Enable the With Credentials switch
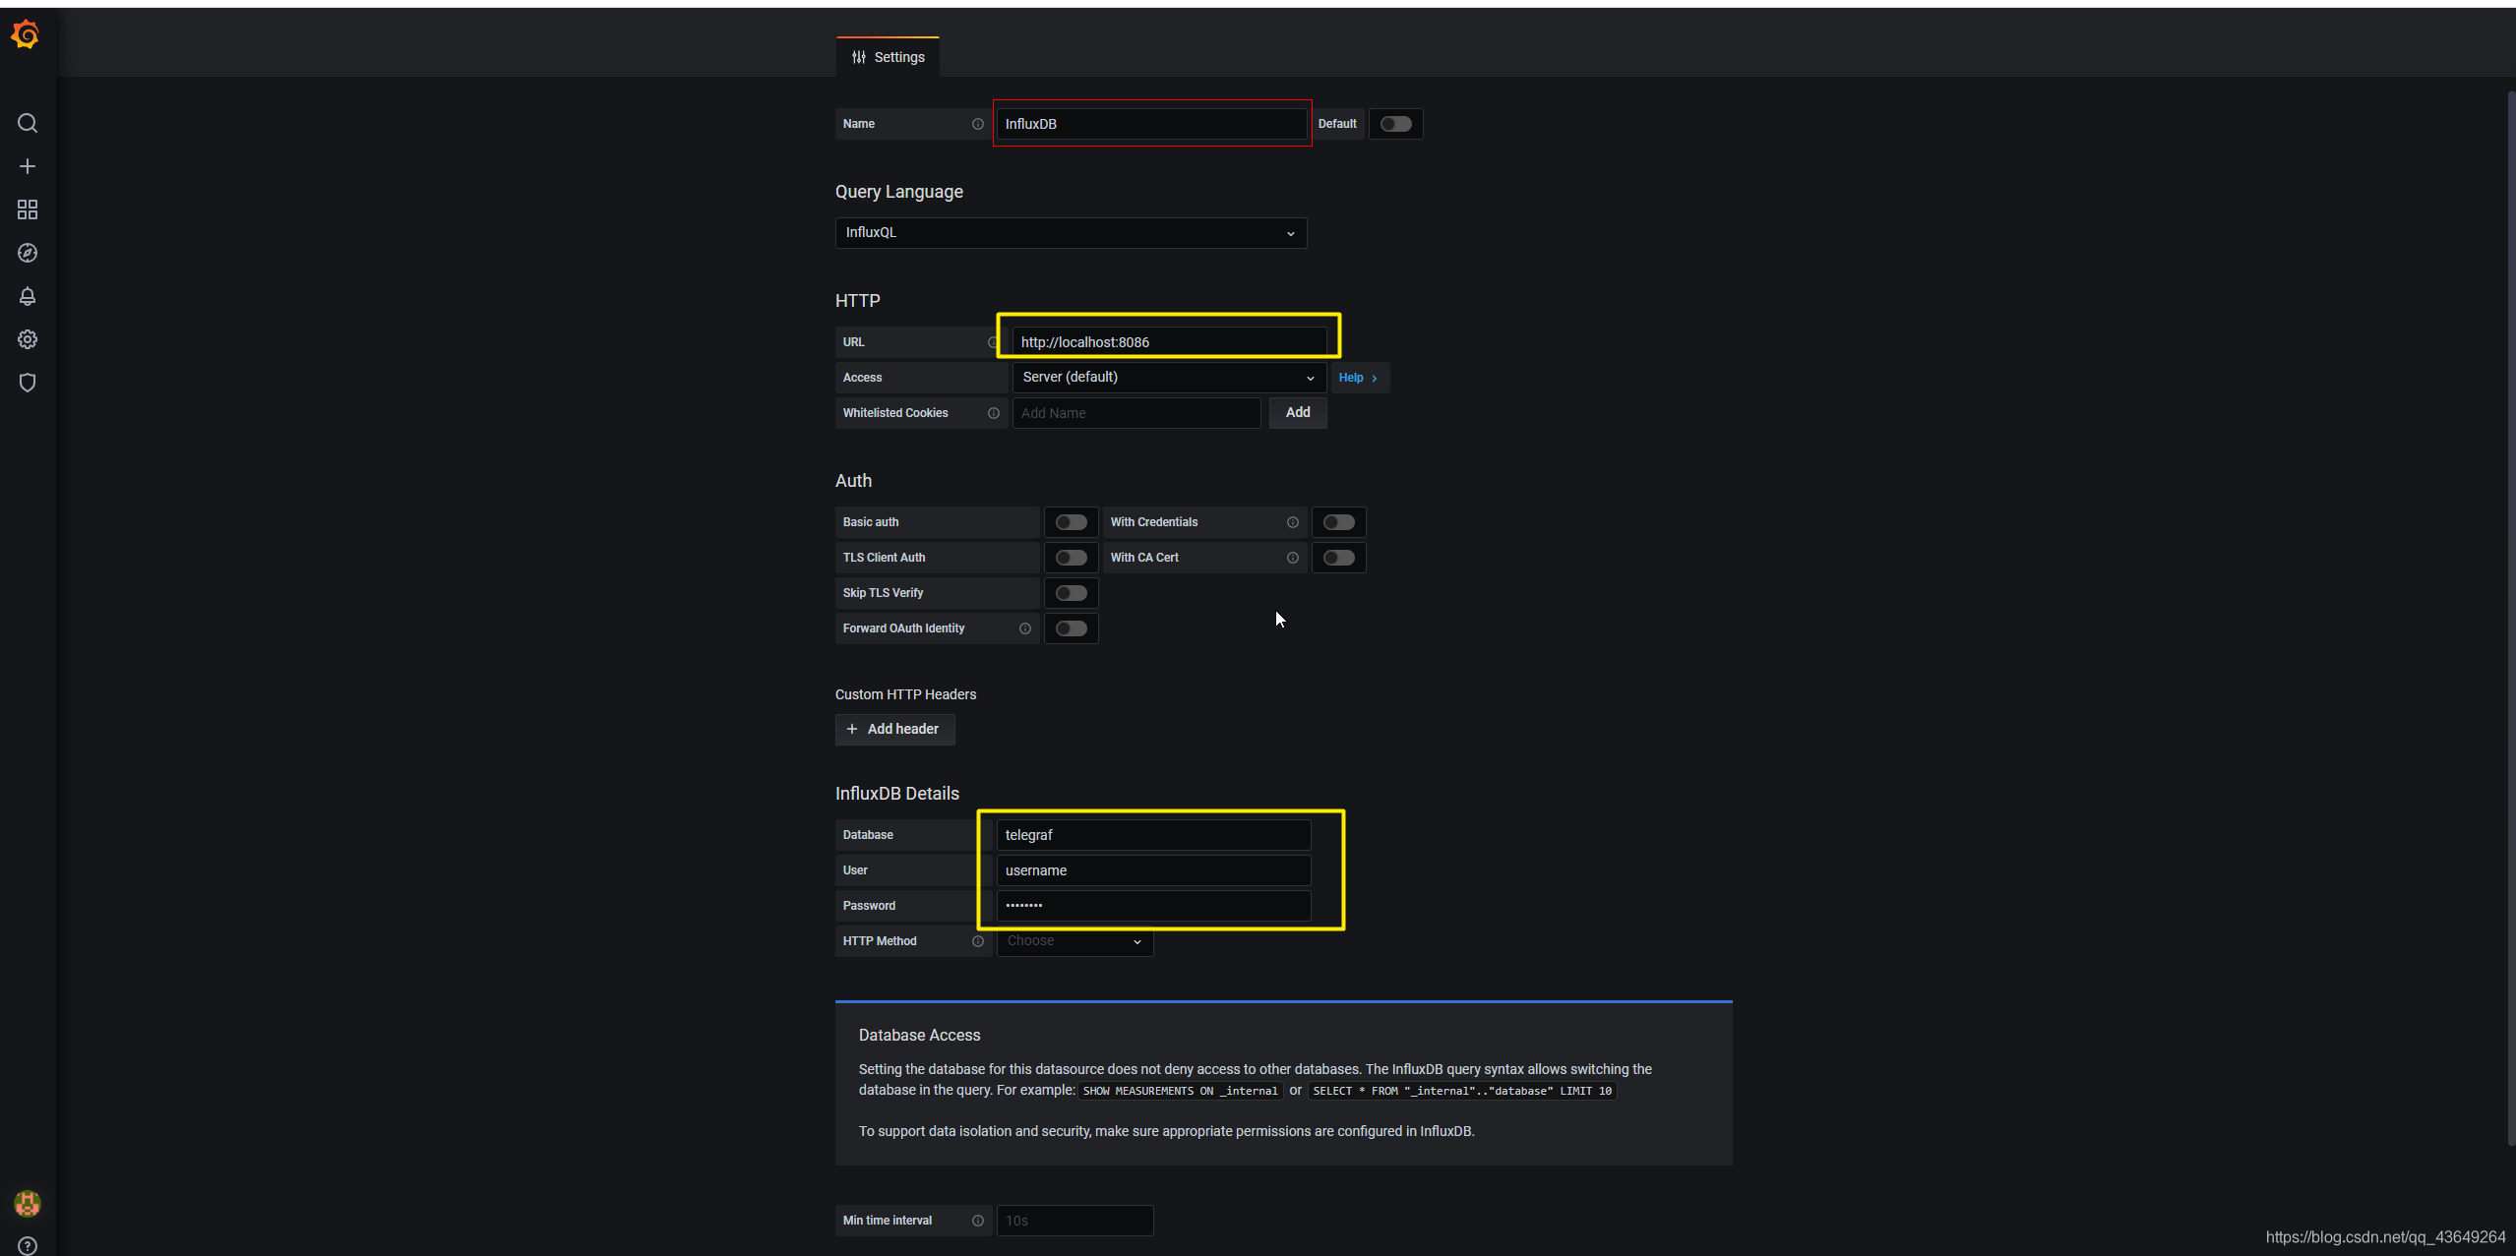Image resolution: width=2516 pixels, height=1256 pixels. [1338, 522]
